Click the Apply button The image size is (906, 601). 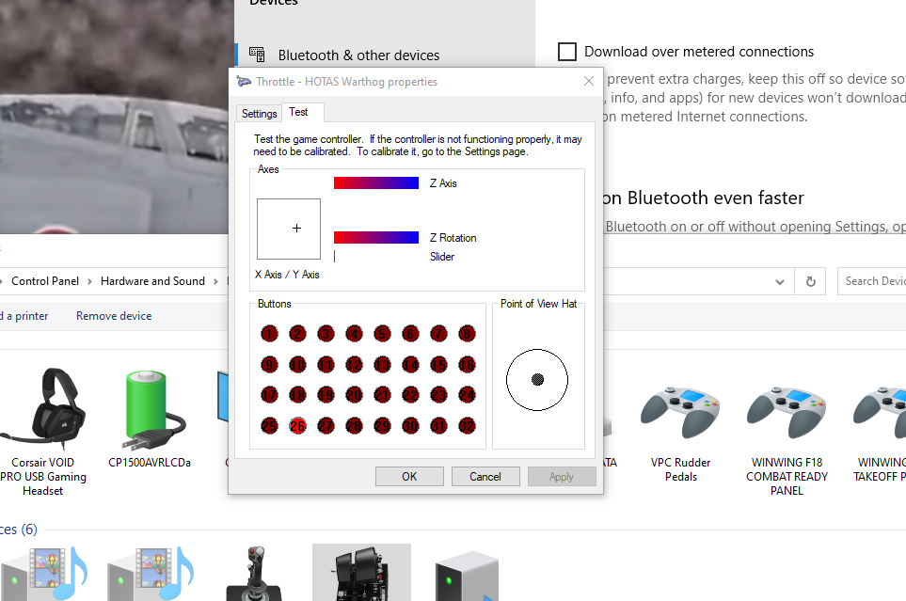(x=562, y=477)
